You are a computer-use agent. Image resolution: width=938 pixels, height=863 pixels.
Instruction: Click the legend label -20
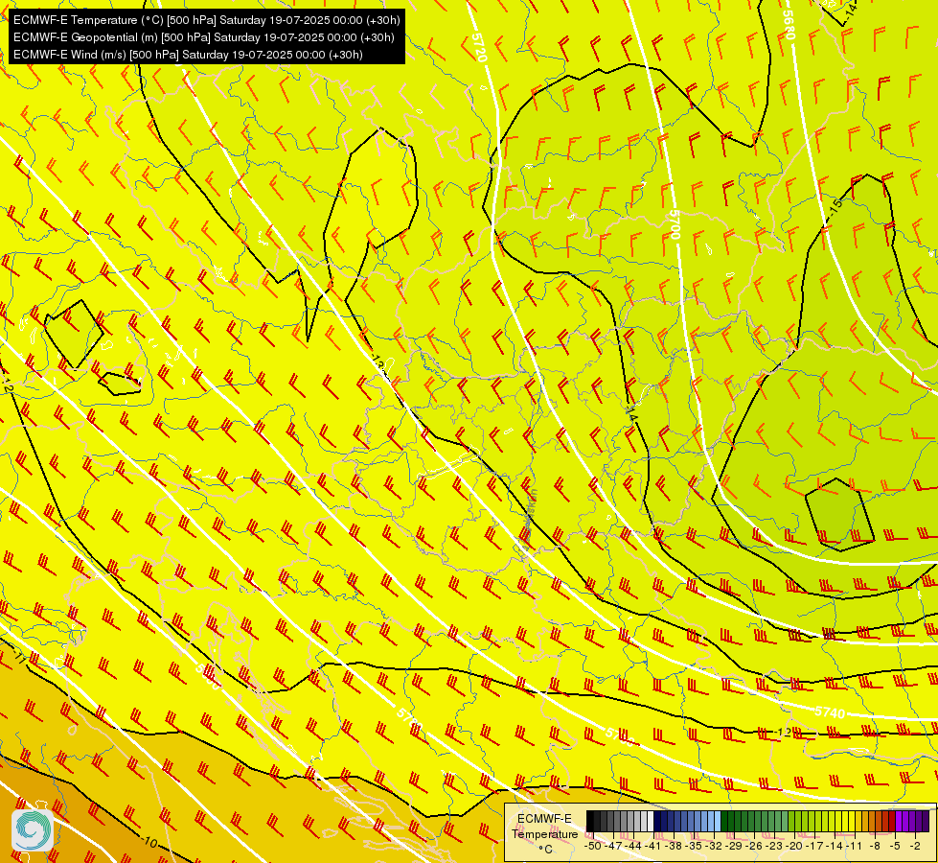click(794, 847)
